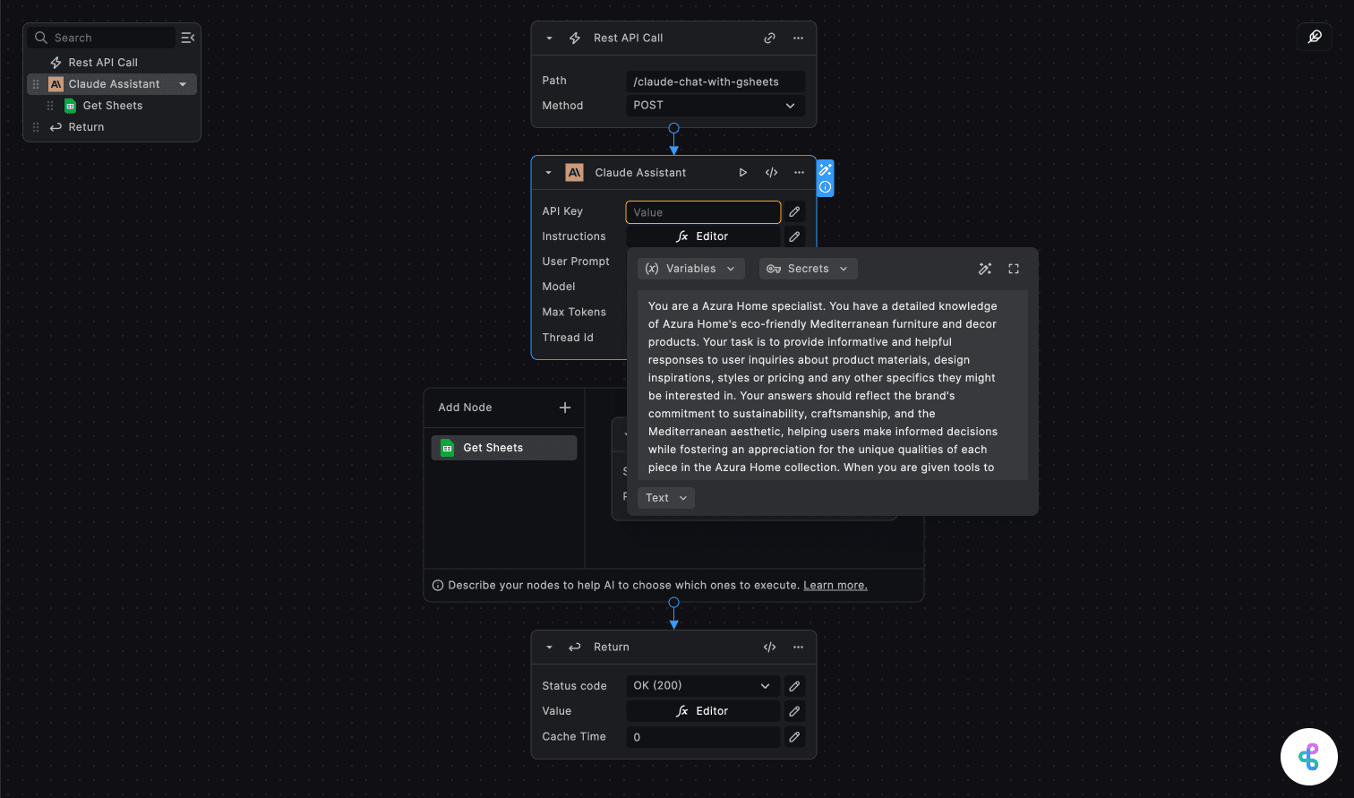
Task: Collapse the Claude Assistant node via its chevron
Action: click(548, 172)
